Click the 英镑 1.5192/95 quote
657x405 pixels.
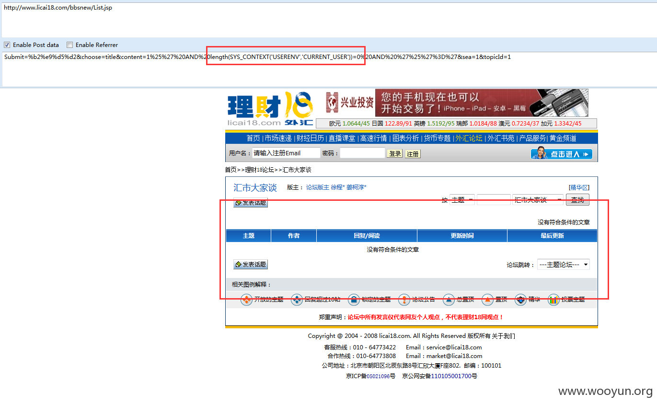(x=435, y=124)
